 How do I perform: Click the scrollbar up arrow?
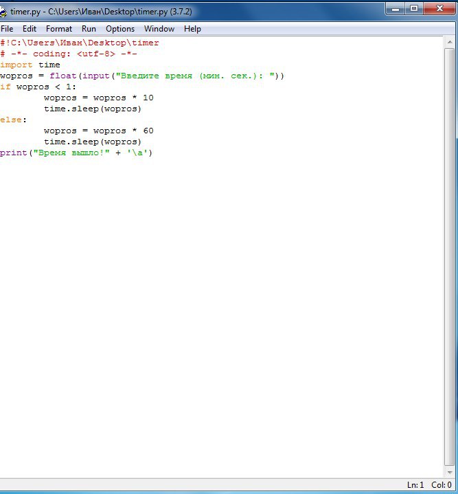click(449, 43)
